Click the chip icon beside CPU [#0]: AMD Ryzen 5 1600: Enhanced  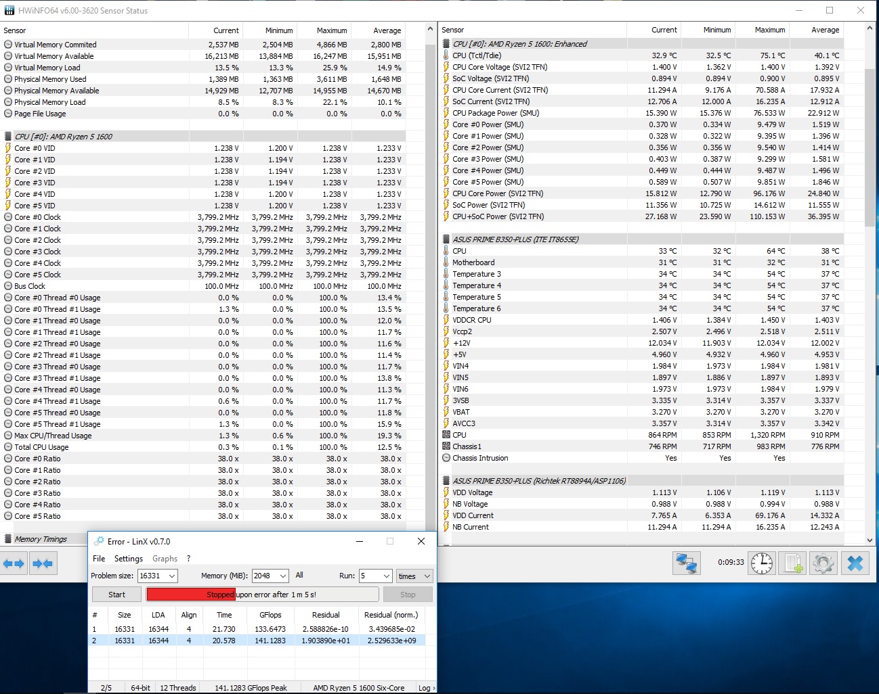tap(446, 44)
